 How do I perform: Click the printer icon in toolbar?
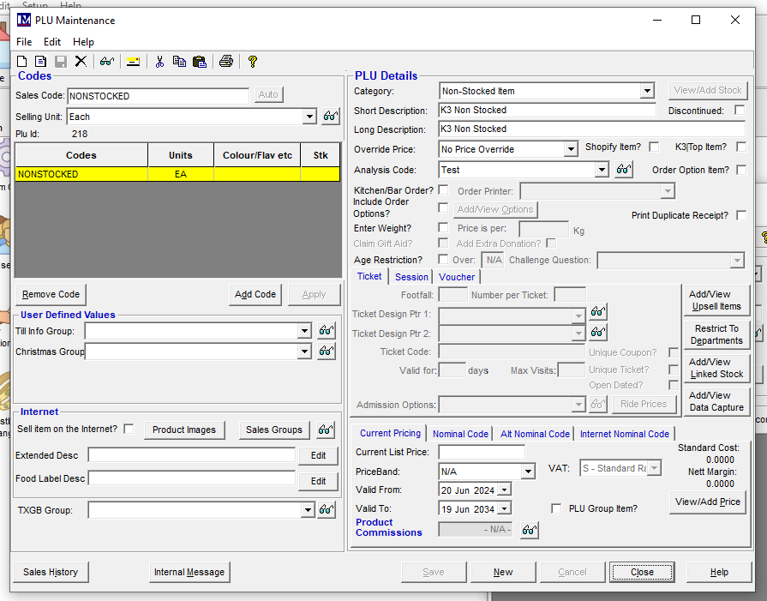point(226,61)
